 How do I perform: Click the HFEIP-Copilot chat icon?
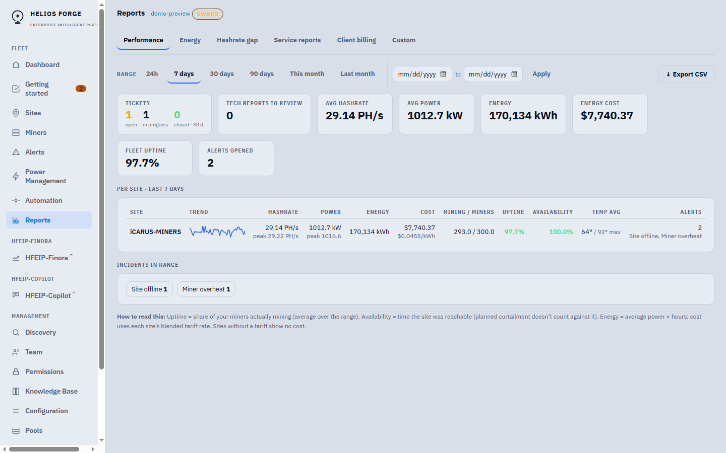(16, 295)
